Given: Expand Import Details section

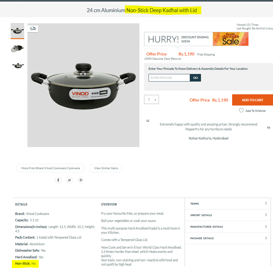Looking at the screenshot, I should [228, 215].
